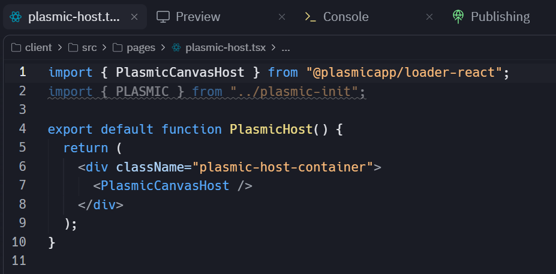
Task: Open the Console tab
Action: coord(345,17)
